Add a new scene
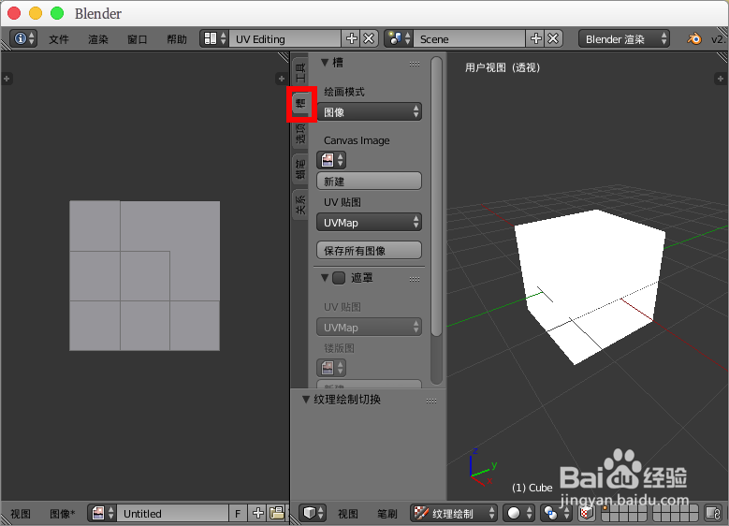 [x=535, y=38]
